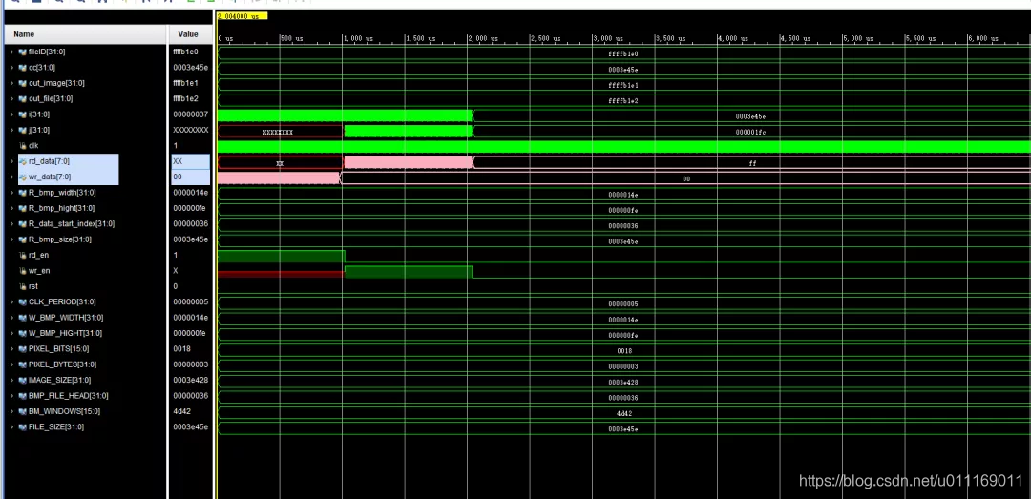This screenshot has height=499, width=1031.
Task: Click the rst scalar signal icon
Action: point(22,286)
